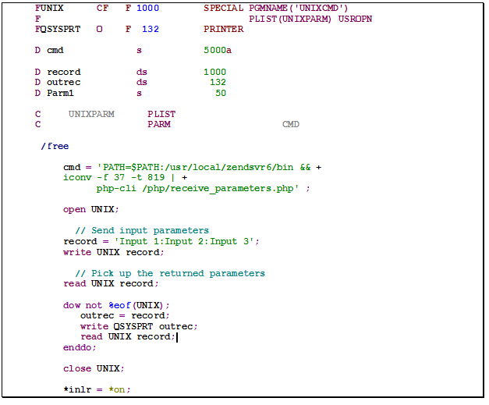Viewport: 489px width, 405px height.
Task: Click the PRINTER device keyword
Action: pyautogui.click(x=223, y=29)
